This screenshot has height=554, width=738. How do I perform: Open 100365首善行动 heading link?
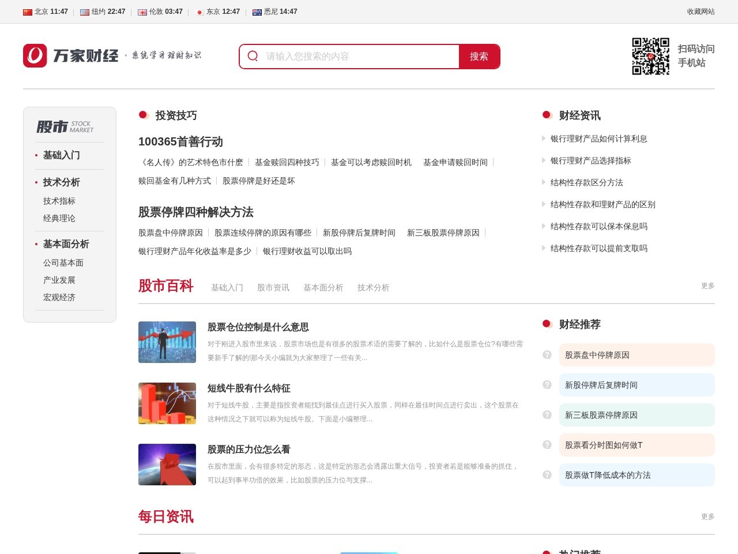coord(180,142)
